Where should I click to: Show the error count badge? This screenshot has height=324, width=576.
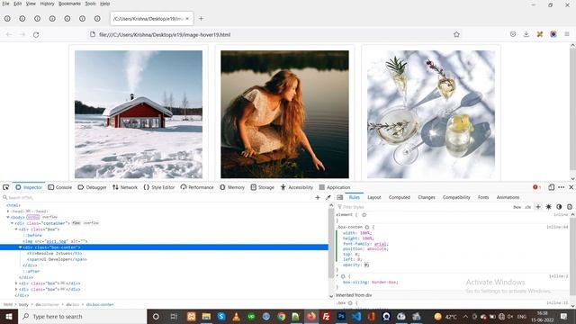tap(536, 187)
